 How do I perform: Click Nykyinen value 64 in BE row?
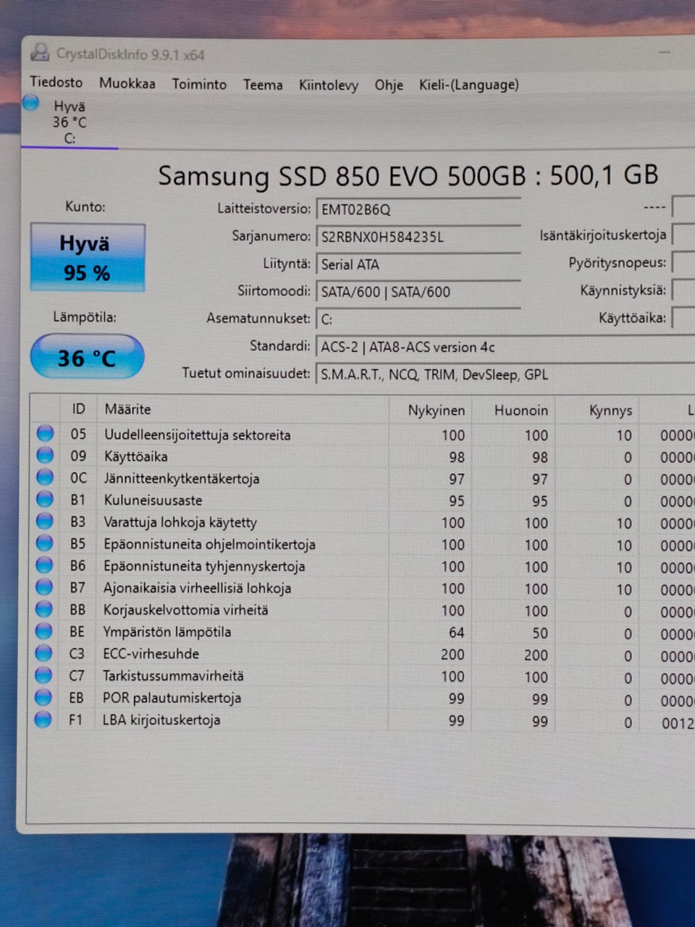pos(456,632)
